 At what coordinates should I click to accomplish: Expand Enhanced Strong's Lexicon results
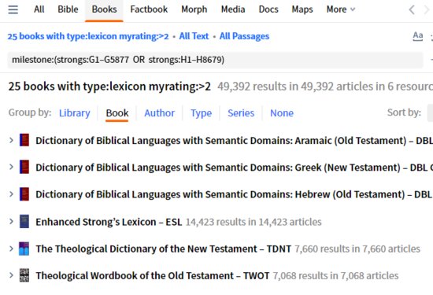point(11,221)
